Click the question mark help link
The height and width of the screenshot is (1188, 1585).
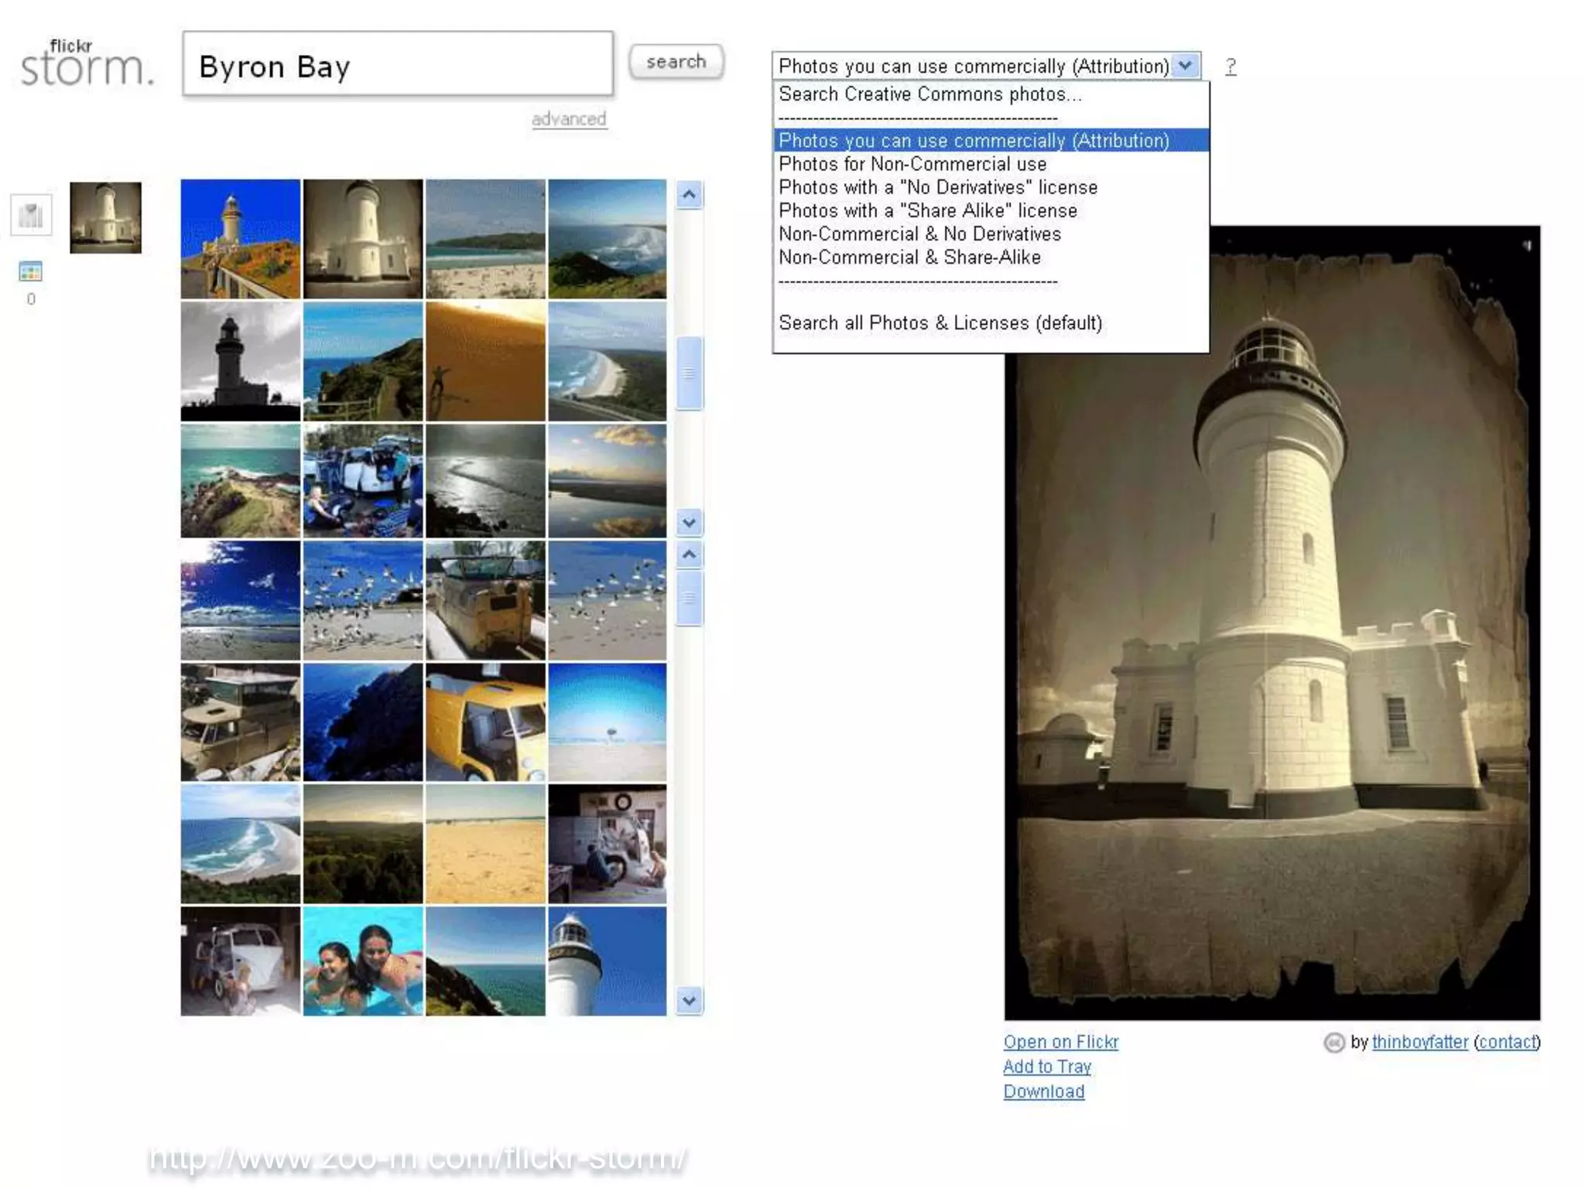coord(1231,67)
